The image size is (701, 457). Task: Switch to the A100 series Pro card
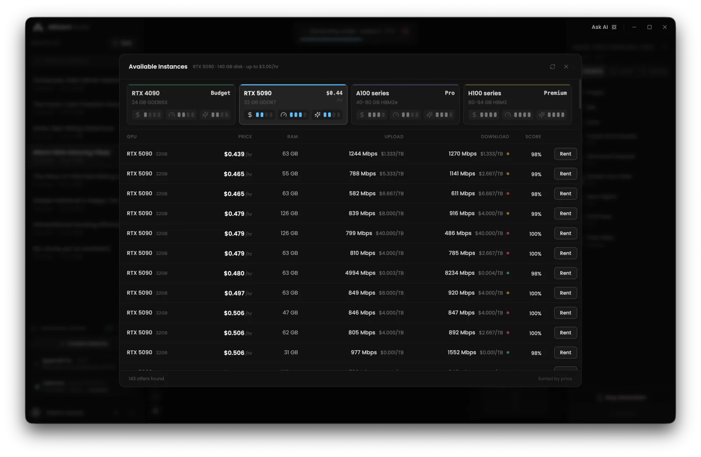coord(405,105)
